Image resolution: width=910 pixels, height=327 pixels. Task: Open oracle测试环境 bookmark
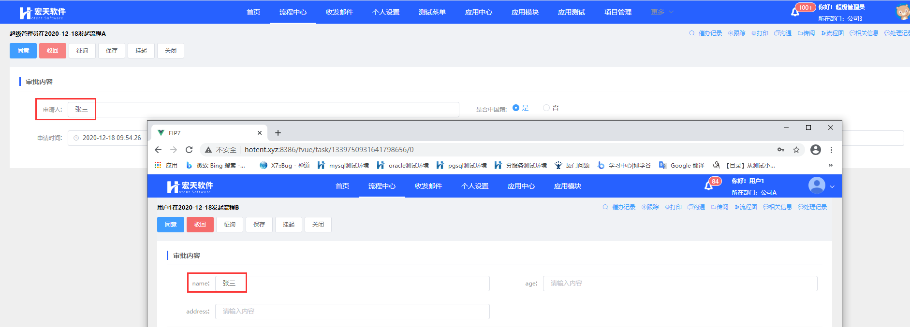point(403,165)
